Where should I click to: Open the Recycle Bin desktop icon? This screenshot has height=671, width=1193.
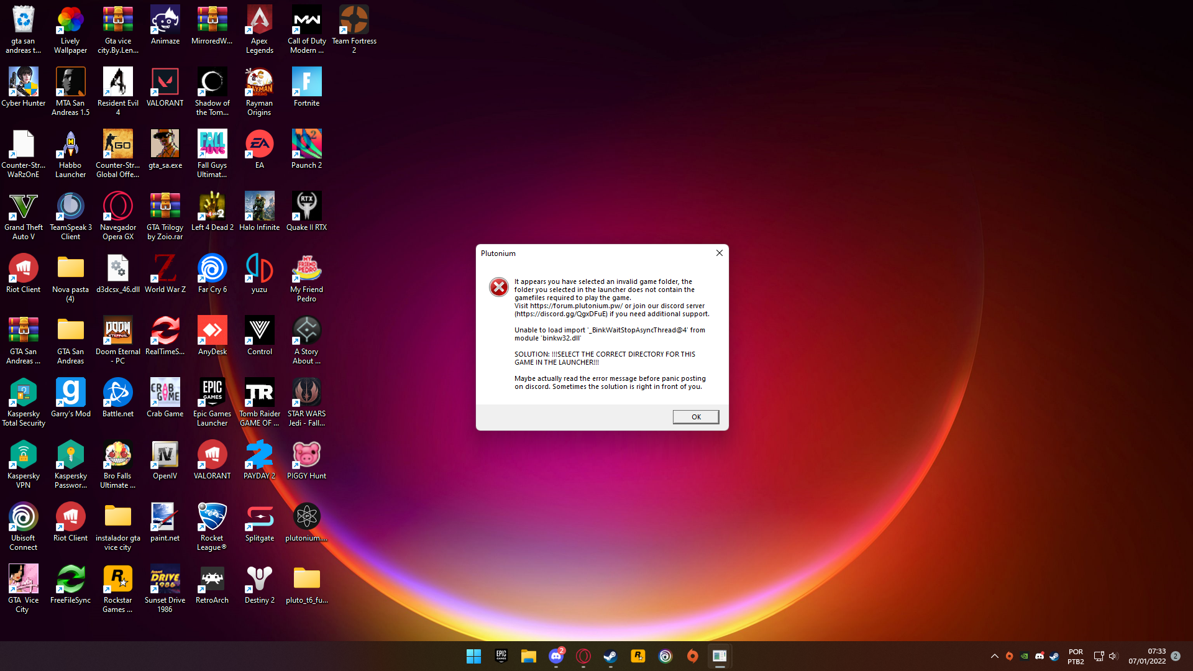[24, 30]
